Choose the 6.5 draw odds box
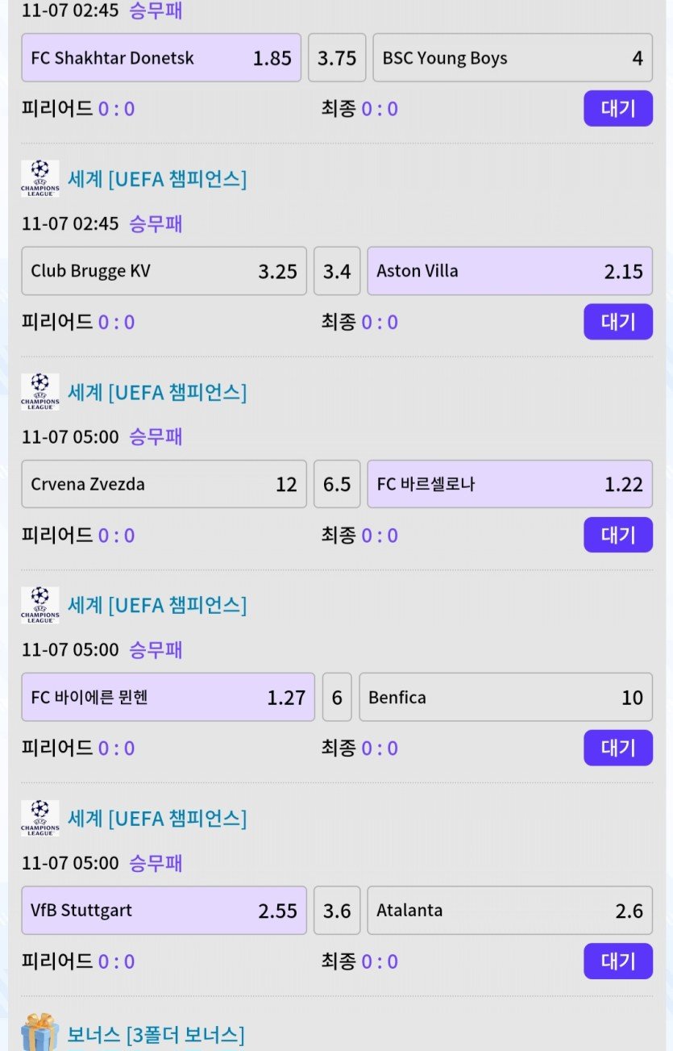673x1051 pixels. click(337, 484)
